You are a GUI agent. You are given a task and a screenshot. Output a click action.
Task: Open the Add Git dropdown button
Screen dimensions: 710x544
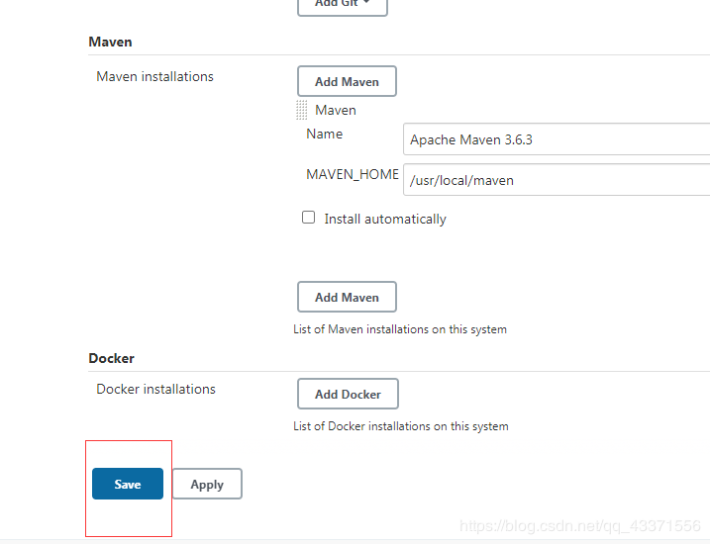click(x=342, y=5)
